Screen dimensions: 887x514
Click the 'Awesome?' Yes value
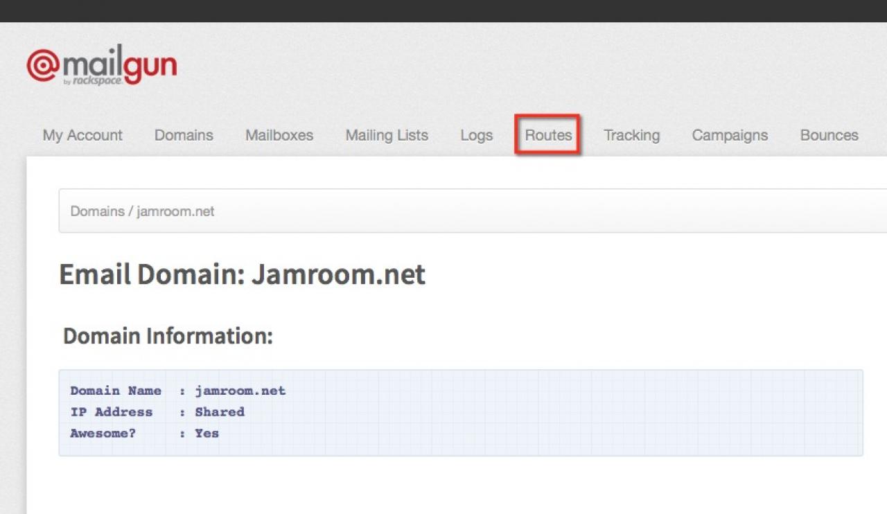click(207, 434)
